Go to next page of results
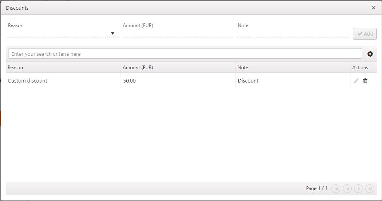Screen dimensions: 382x201 [358, 188]
